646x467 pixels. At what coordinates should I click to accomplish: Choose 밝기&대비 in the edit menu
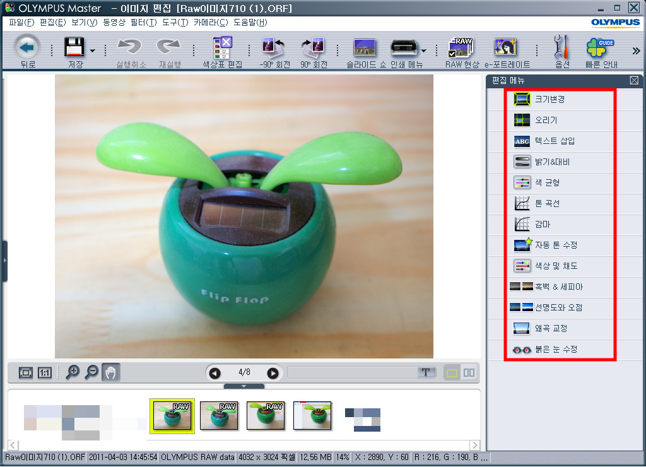[x=552, y=162]
